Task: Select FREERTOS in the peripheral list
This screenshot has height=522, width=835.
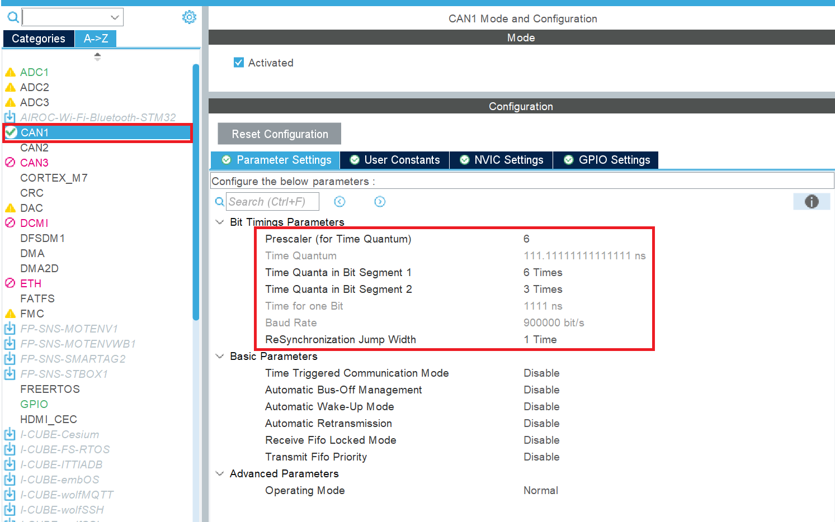Action: pyautogui.click(x=50, y=389)
